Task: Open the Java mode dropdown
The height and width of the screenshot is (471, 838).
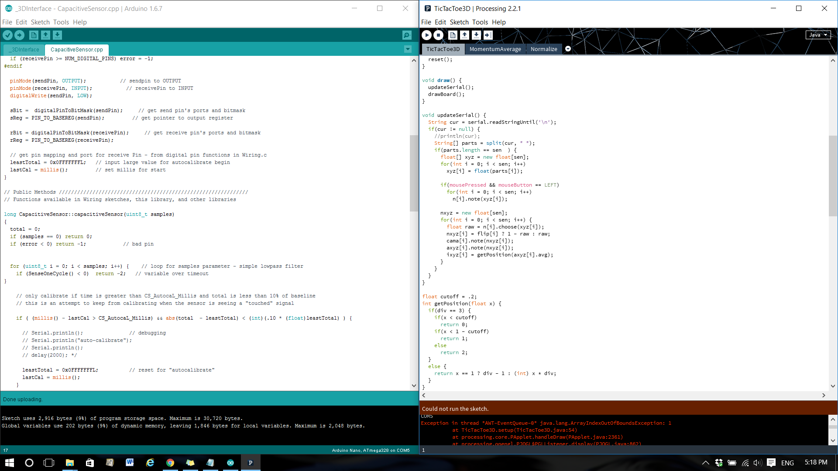Action: [818, 35]
